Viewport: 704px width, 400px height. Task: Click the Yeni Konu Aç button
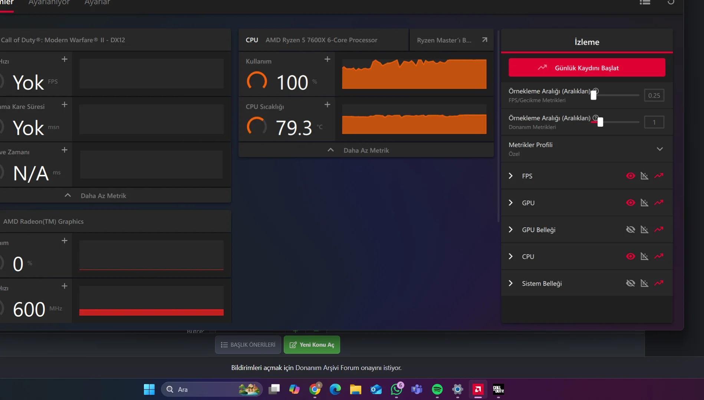point(312,345)
